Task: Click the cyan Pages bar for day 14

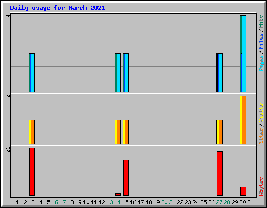Action: pyautogui.click(x=119, y=72)
